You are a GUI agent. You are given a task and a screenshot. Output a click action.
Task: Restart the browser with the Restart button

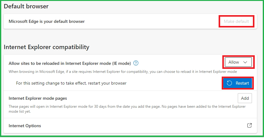[238, 83]
